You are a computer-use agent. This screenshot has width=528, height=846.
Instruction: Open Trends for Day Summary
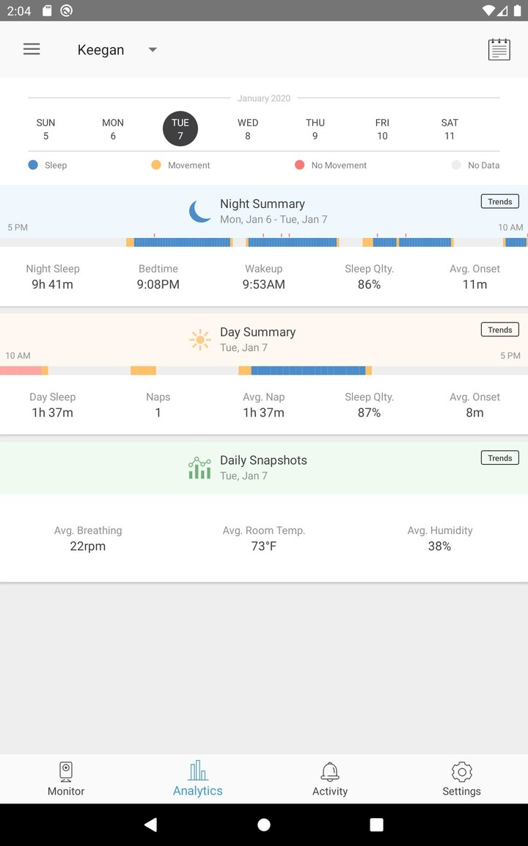499,330
